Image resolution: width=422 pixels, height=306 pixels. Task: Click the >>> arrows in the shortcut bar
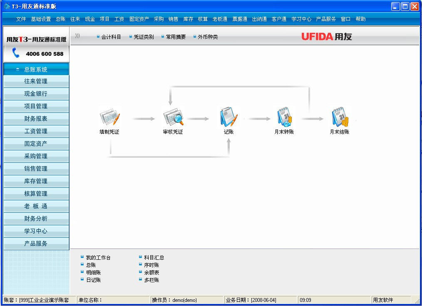click(77, 36)
